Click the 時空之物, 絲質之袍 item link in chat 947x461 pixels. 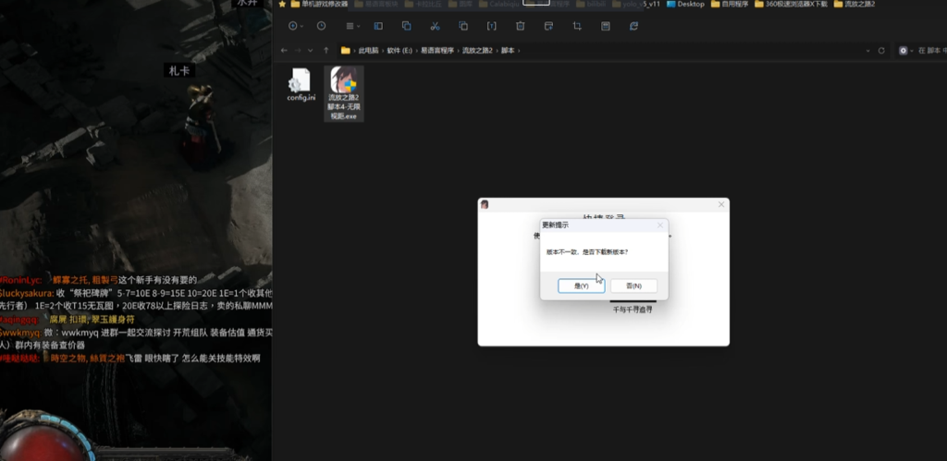pos(88,358)
